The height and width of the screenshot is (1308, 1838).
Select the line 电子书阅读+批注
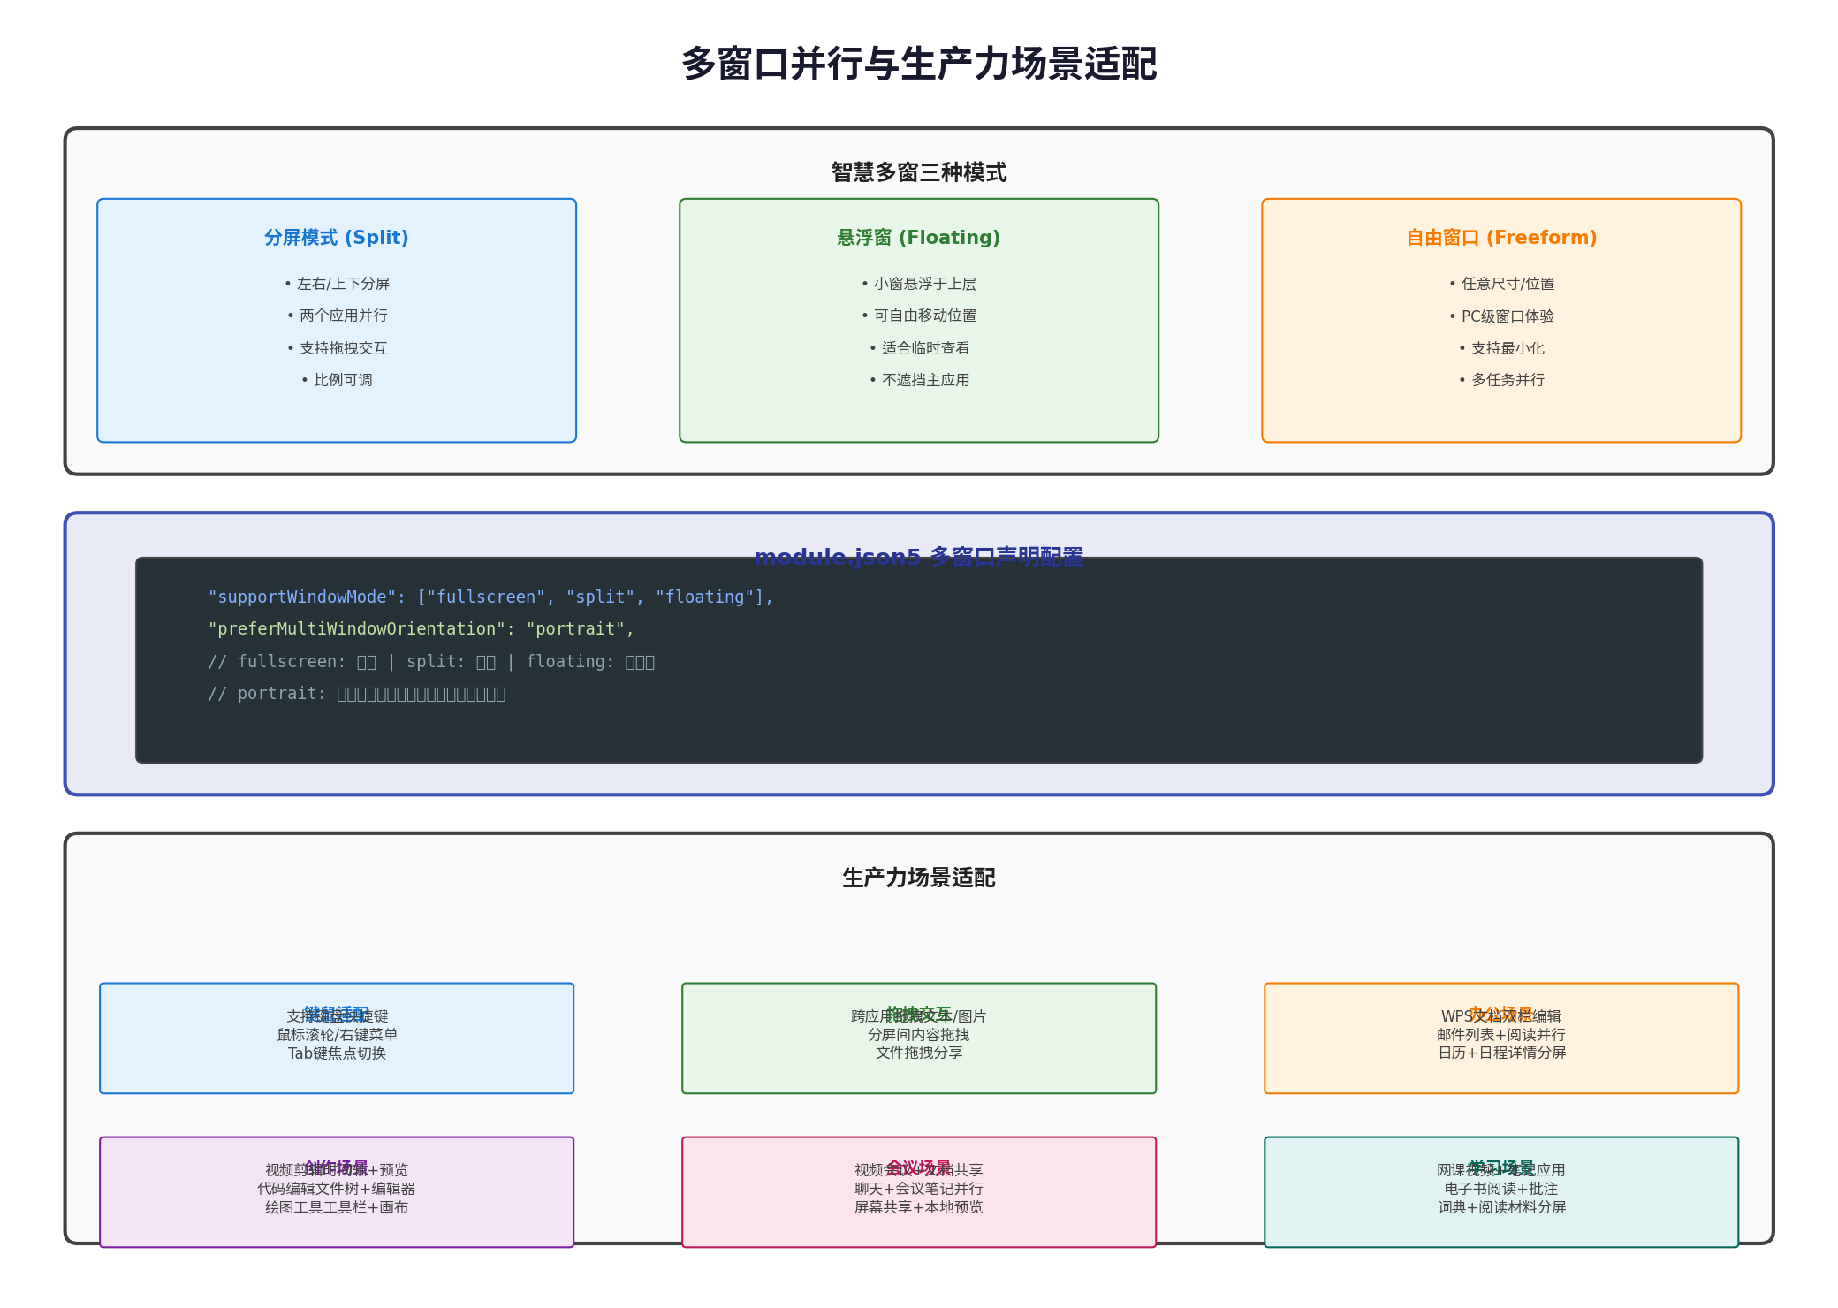(1501, 1189)
